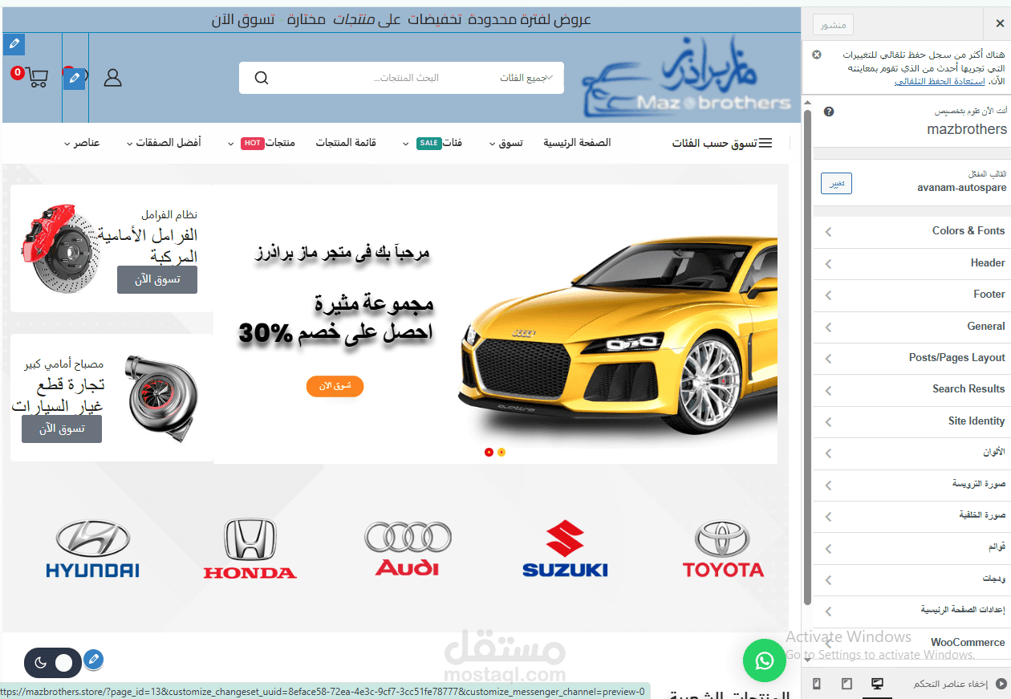Open Colors & Fonts section
The width and height of the screenshot is (1011, 699).
click(x=912, y=231)
